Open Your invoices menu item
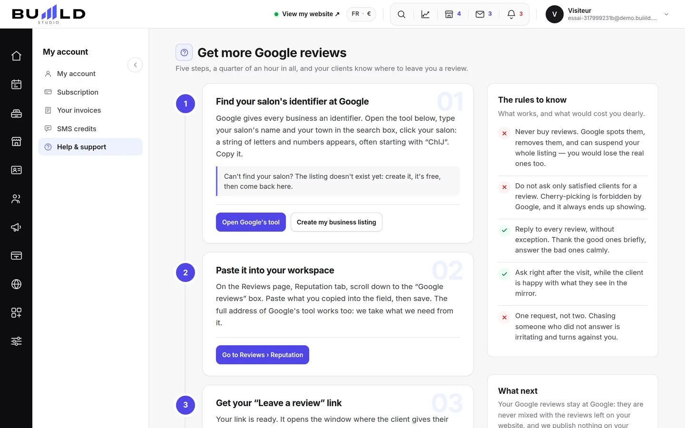Screen dimensions: 685x428 point(90,110)
